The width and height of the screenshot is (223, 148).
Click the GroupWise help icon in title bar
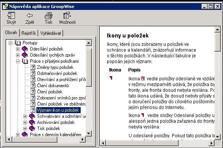pos(5,7)
